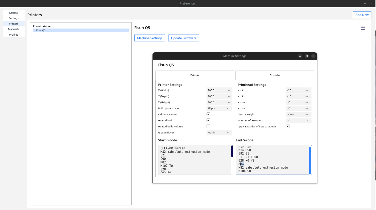Viewport: 376px width, 210px height.
Task: Click the ';FLAVOR:Marlin' line in Start G-code
Action: [173, 148]
